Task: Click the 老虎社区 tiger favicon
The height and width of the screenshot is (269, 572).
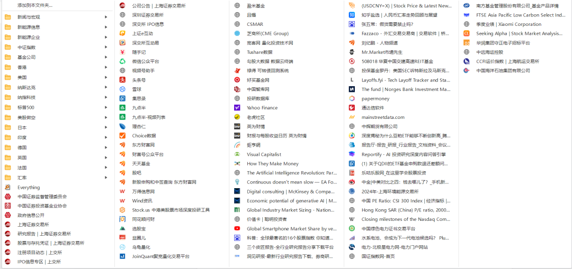Action: tap(237, 117)
